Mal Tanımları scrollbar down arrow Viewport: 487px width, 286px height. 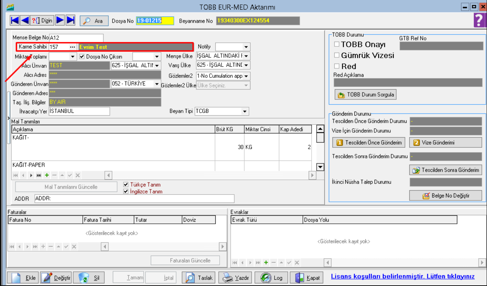pos(320,167)
